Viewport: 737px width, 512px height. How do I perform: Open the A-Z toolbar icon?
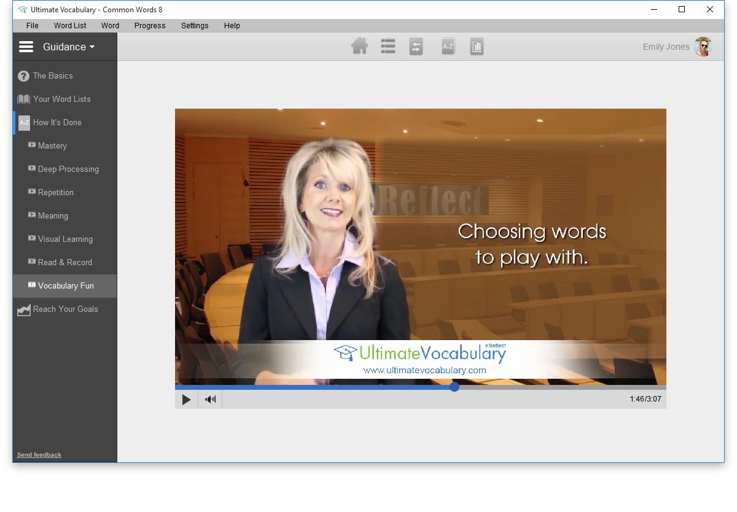click(x=448, y=47)
